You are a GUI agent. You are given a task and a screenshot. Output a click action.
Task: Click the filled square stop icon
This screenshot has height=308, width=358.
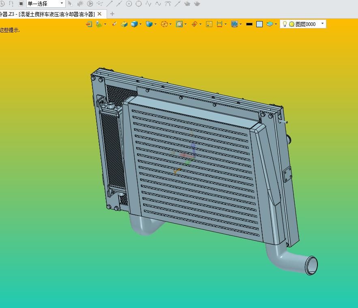coord(21,4)
